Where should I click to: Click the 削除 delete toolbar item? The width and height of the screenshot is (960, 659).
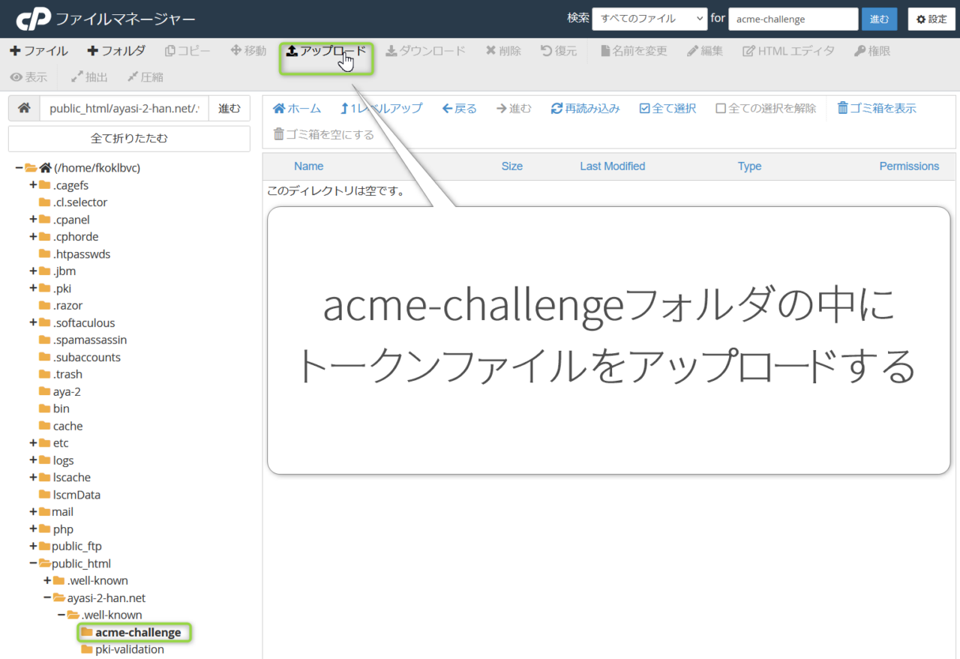point(503,51)
